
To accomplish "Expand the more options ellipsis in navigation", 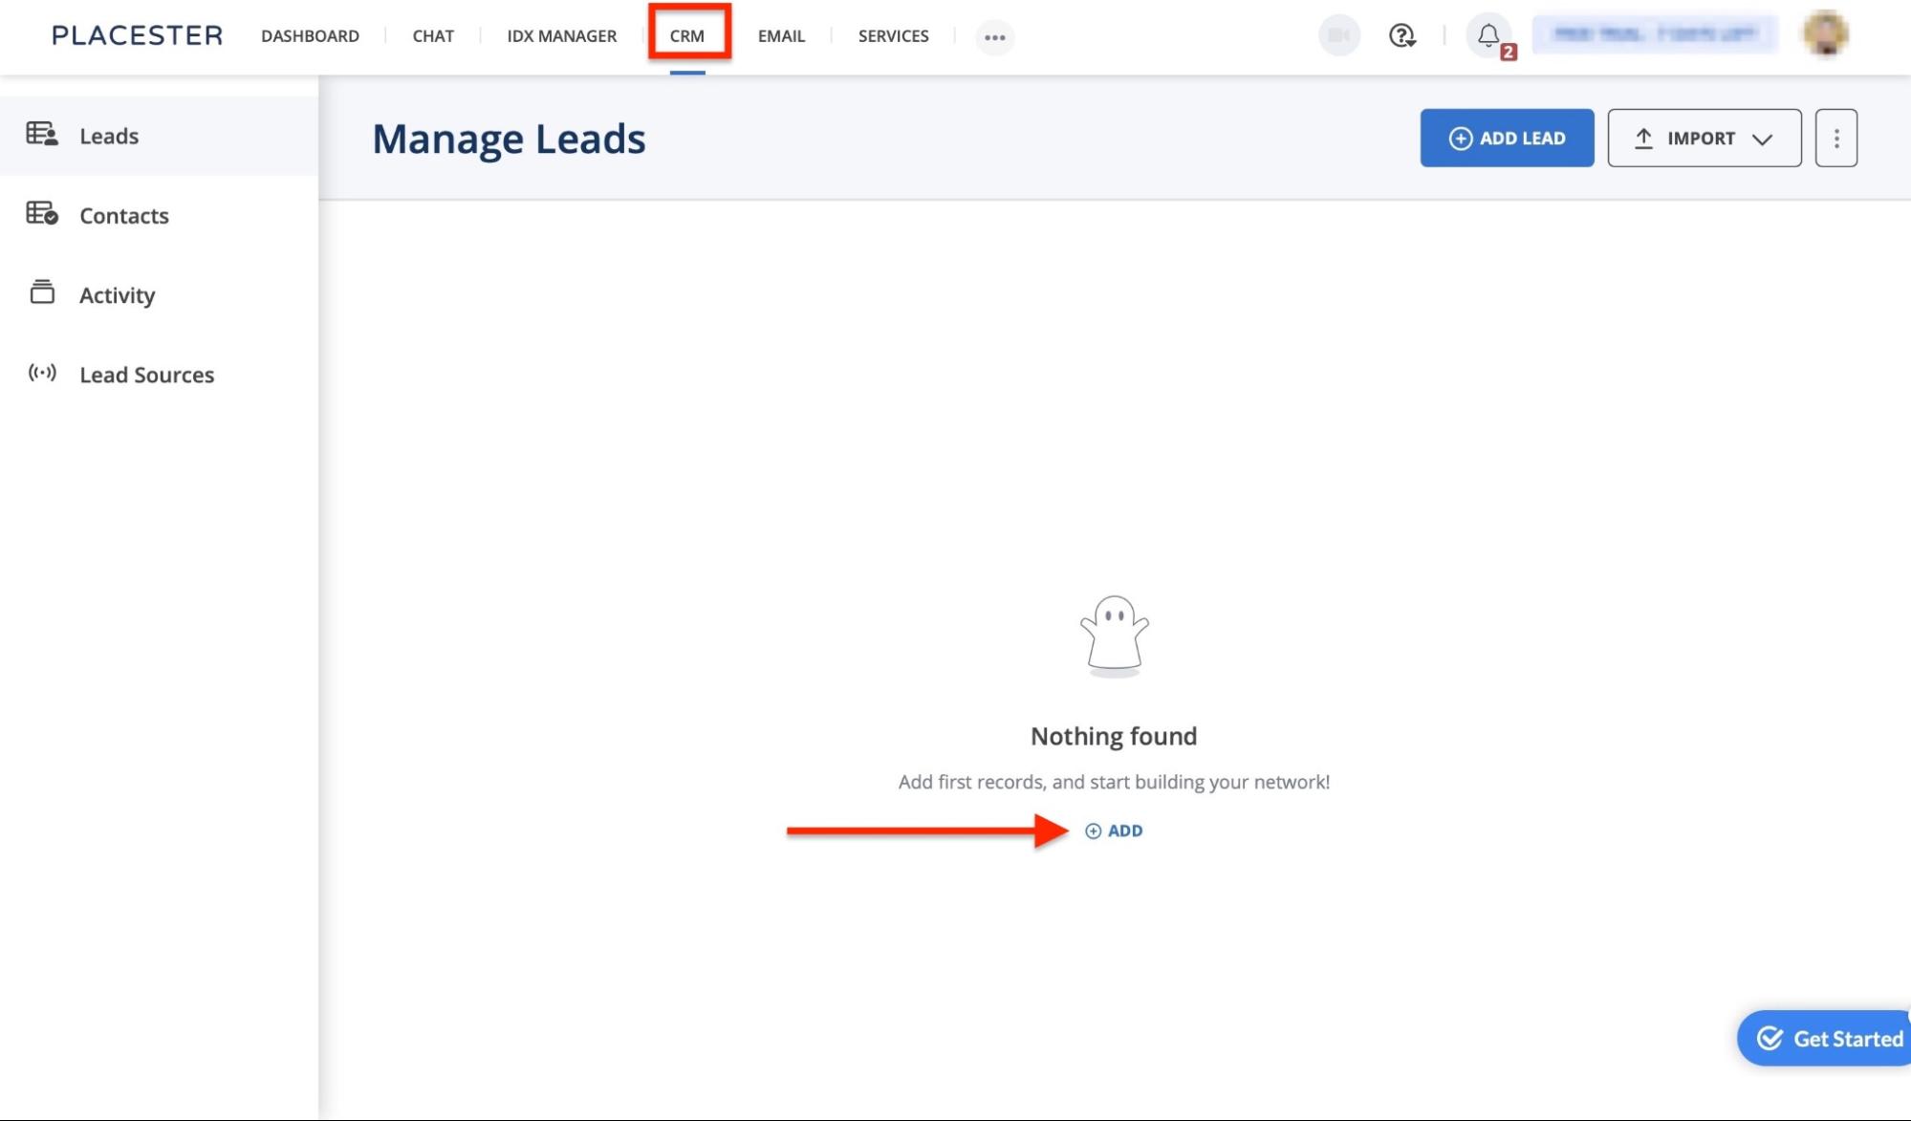I will point(994,36).
